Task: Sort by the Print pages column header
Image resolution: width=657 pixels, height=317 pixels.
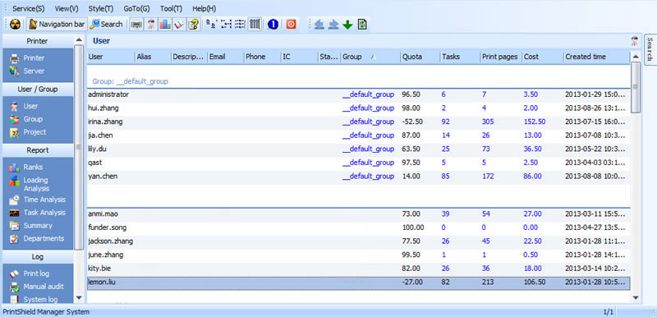Action: 501,57
